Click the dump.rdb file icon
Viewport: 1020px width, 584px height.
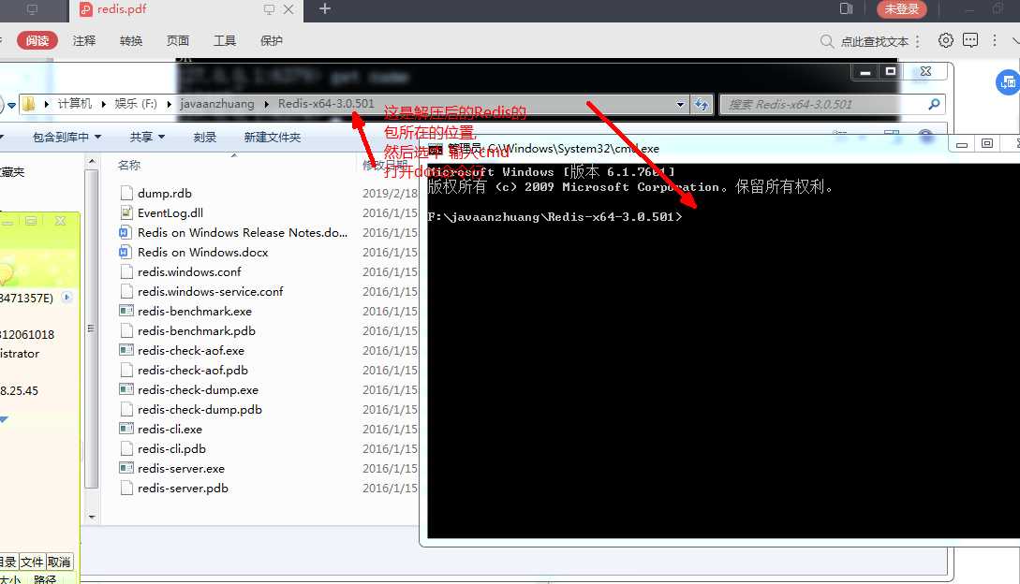(126, 193)
